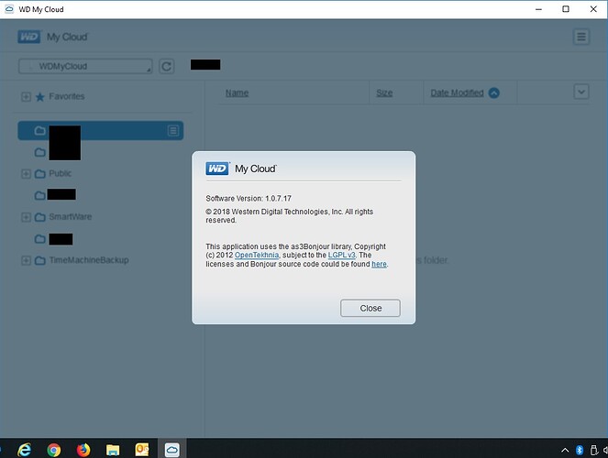Sort file list by Size
The width and height of the screenshot is (608, 458).
click(x=384, y=93)
